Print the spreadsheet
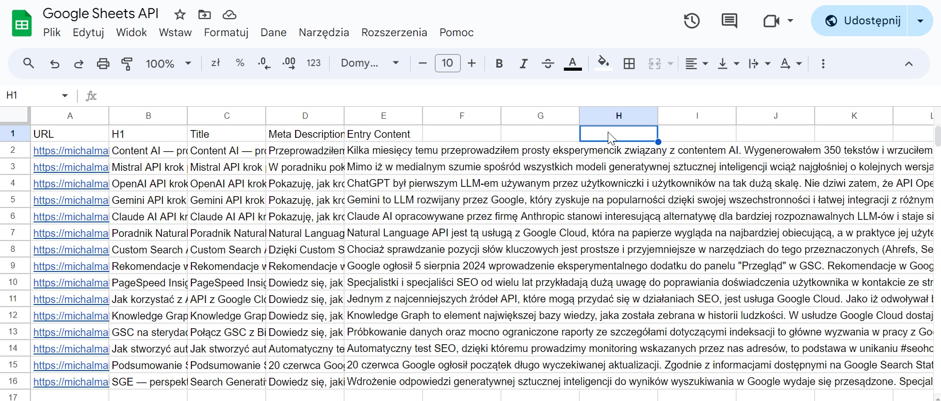941x401 pixels. tap(103, 63)
